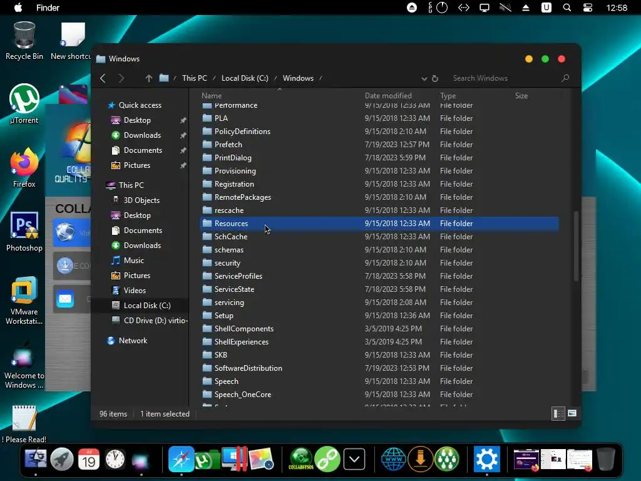The height and width of the screenshot is (481, 641).
Task: Select the ShellExperiences folder
Action: [379, 342]
